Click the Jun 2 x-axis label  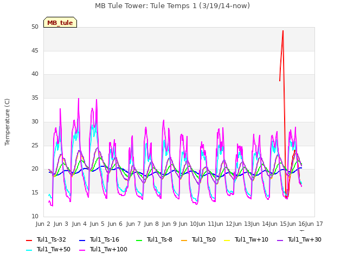[43, 224]
